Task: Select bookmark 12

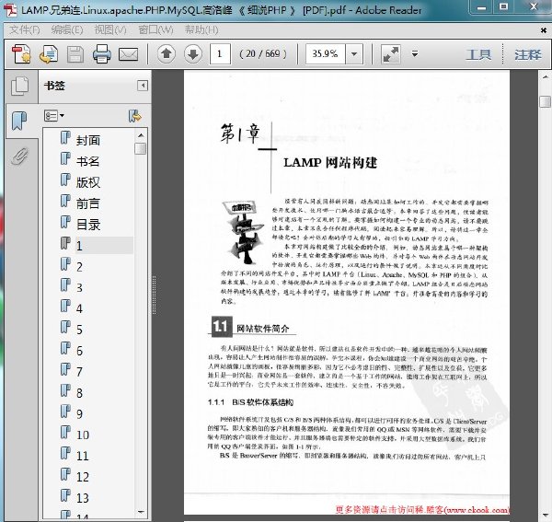Action: [x=83, y=477]
